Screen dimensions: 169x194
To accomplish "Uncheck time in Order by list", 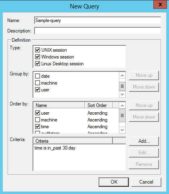I will [x=37, y=127].
